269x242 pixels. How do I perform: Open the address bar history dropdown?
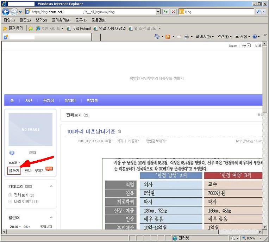point(158,12)
